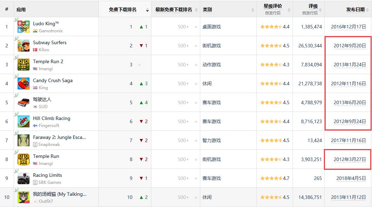Open the Racing Limits title link

pyautogui.click(x=47, y=175)
